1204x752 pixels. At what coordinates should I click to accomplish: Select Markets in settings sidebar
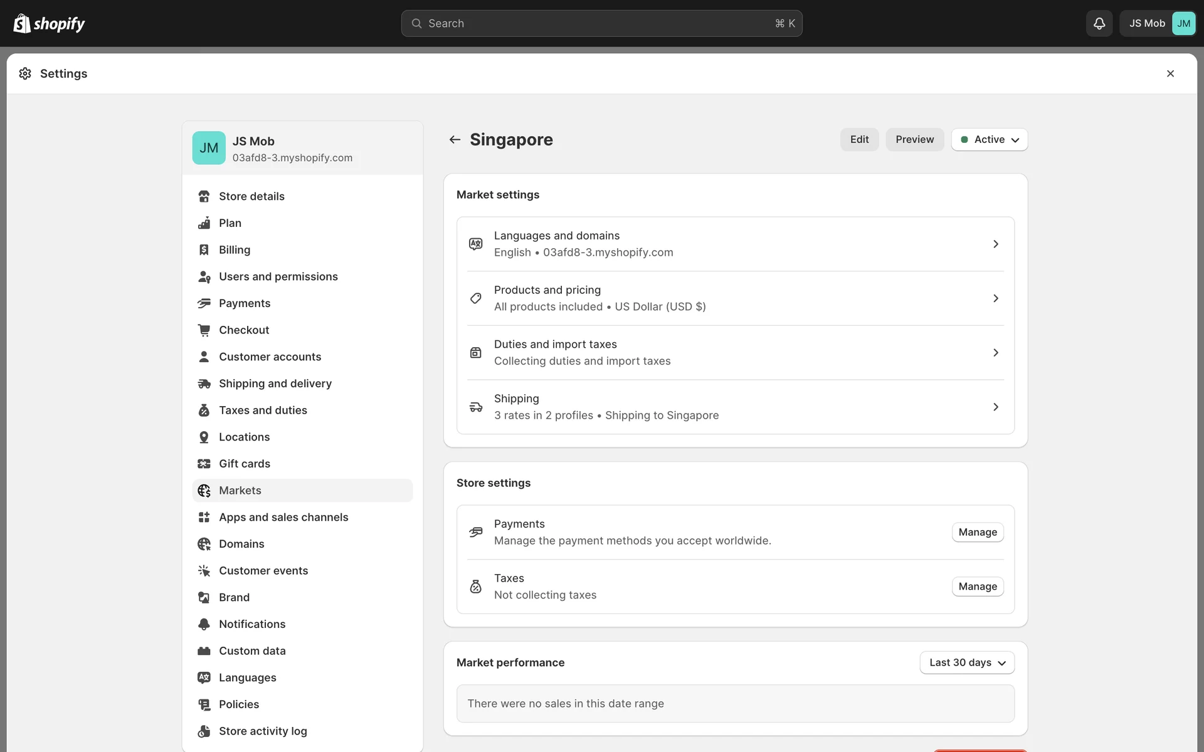click(240, 490)
